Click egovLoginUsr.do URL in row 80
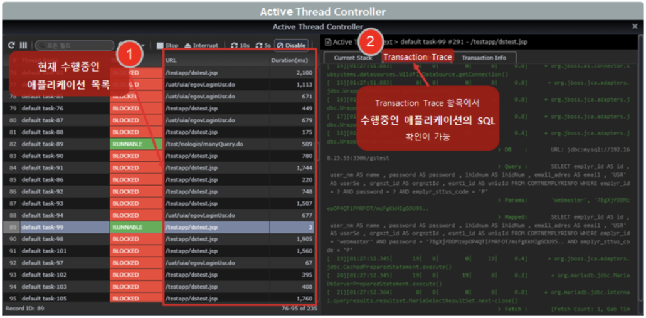Image resolution: width=646 pixels, height=318 pixels. point(200,120)
